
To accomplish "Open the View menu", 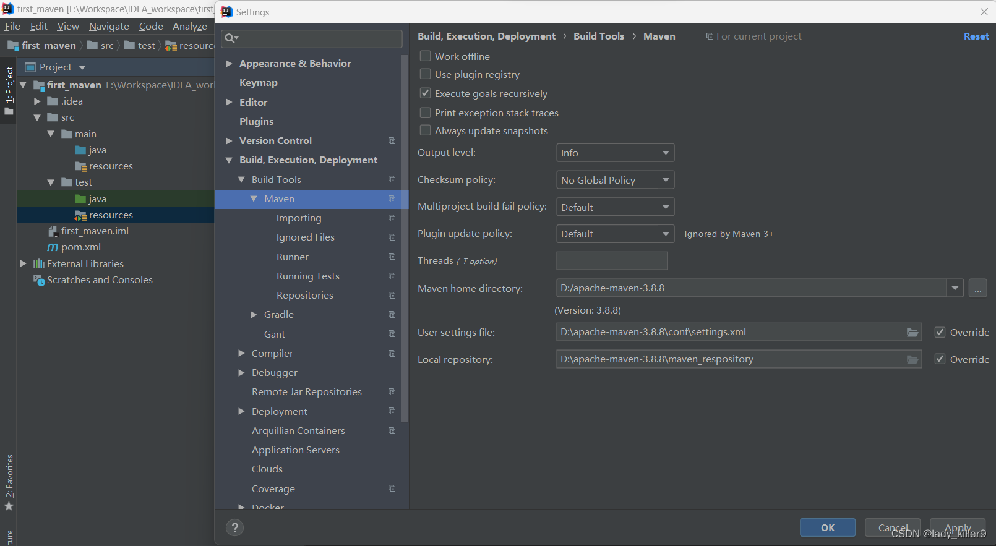I will [68, 26].
